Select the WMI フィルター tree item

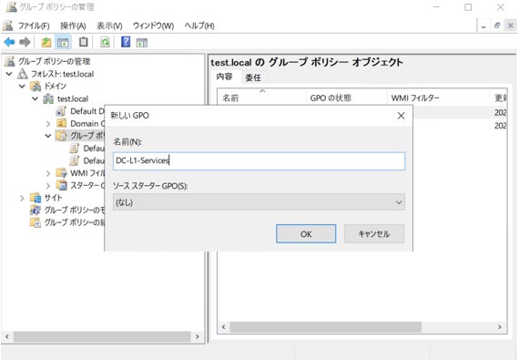click(86, 173)
